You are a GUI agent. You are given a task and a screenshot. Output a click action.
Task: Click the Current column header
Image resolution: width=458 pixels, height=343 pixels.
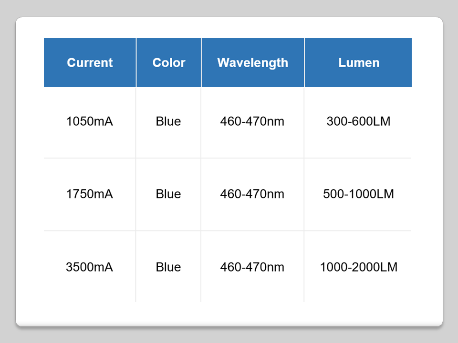click(90, 62)
